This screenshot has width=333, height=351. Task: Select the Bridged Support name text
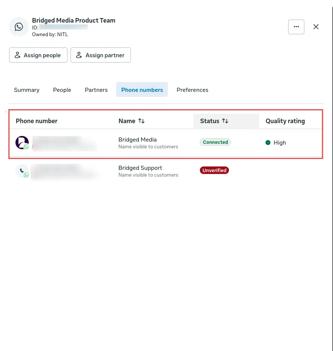click(x=140, y=168)
